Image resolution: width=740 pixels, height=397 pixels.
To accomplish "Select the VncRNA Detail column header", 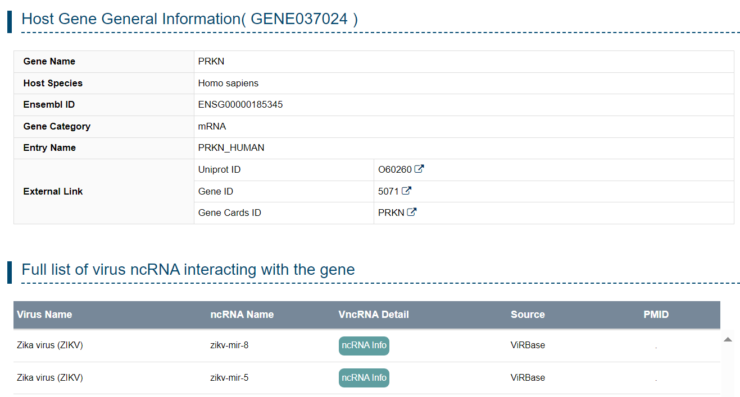I will click(x=373, y=315).
